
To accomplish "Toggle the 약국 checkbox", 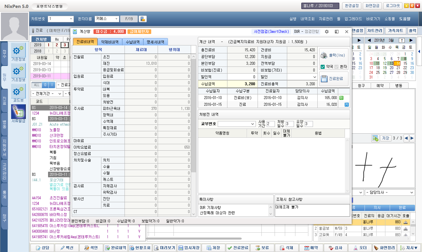I will pyautogui.click(x=323, y=67).
